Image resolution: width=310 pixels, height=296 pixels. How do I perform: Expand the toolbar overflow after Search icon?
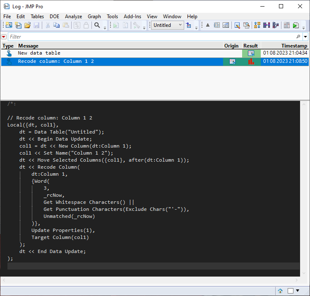pyautogui.click(x=105, y=28)
